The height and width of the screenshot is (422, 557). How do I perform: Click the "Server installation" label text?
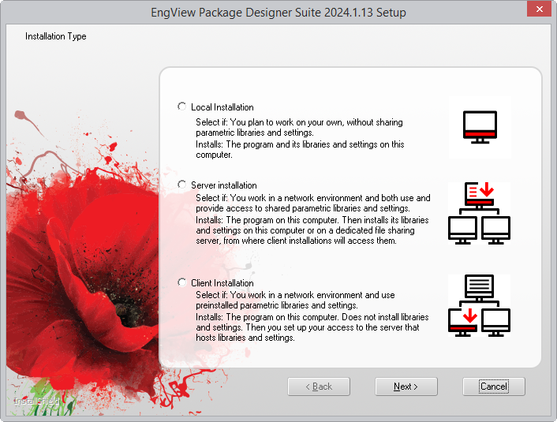pyautogui.click(x=224, y=185)
